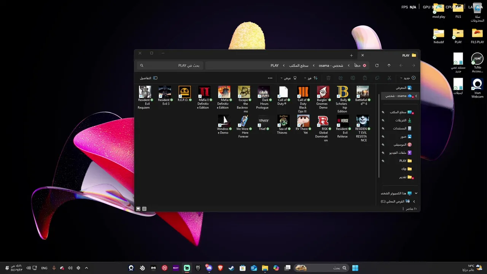This screenshot has width=487, height=274.
Task: Expand the osama - شخصي tree node
Action: pos(416,96)
